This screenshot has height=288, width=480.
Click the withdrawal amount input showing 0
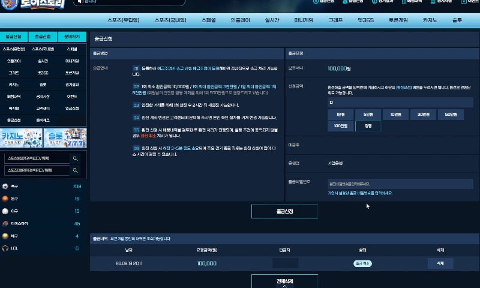pos(400,102)
